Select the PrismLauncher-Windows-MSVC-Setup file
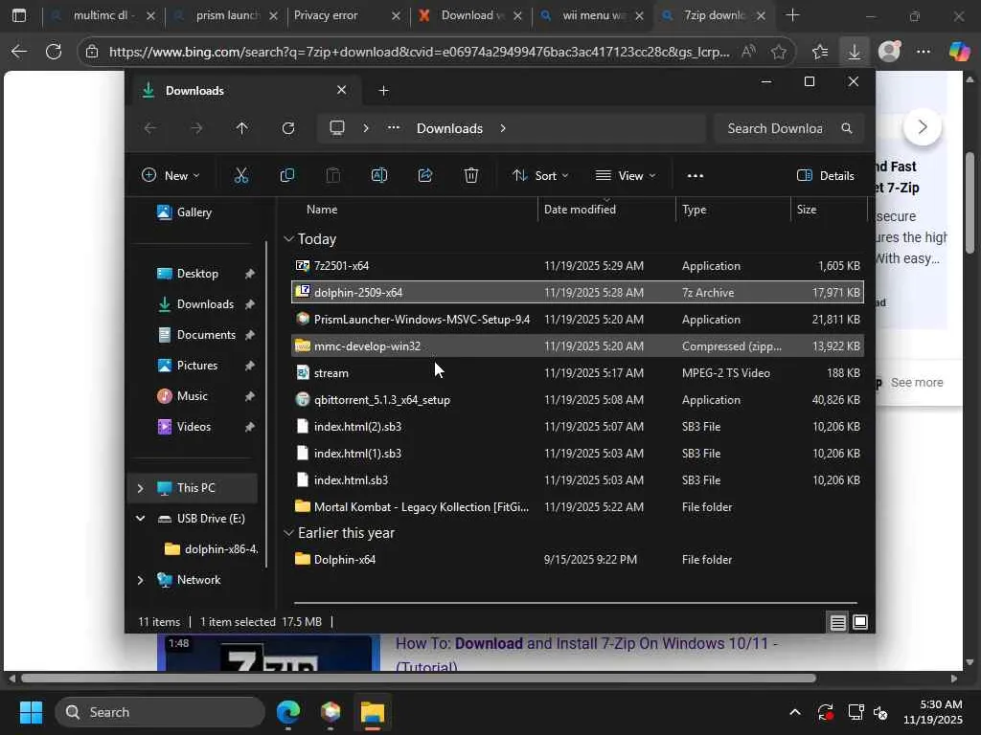Screen dimensions: 981x735 [577, 320]
